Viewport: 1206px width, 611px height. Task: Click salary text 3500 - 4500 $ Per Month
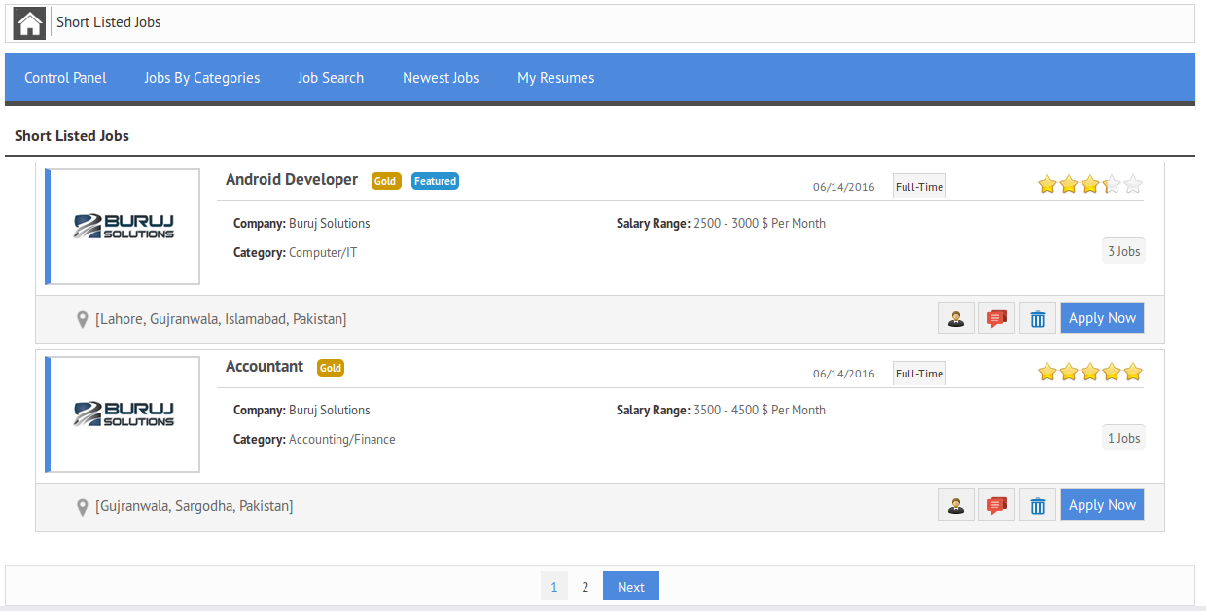coord(760,411)
